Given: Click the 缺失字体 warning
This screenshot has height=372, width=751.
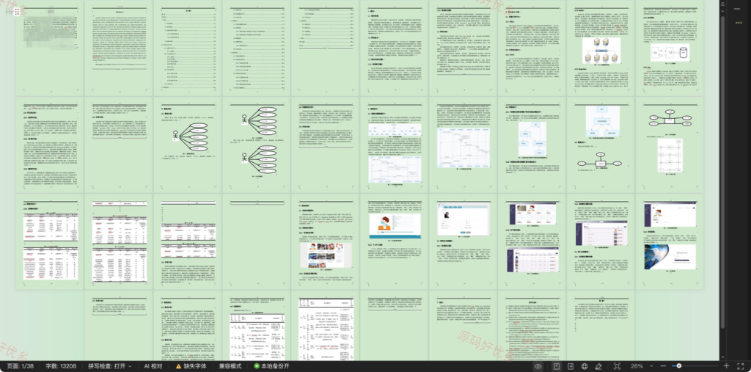Looking at the screenshot, I should (x=191, y=366).
